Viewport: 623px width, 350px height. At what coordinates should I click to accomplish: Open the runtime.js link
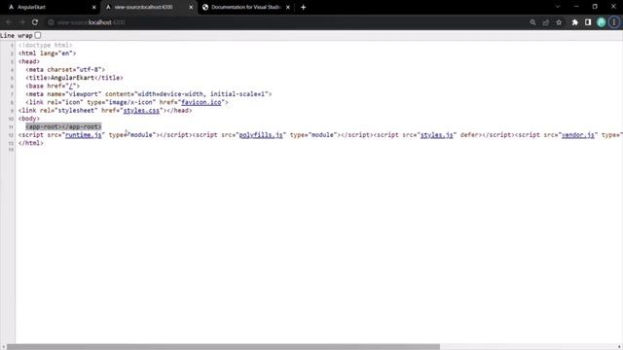[84, 135]
